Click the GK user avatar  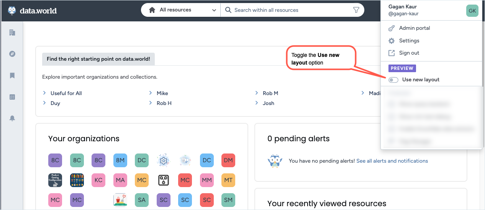point(472,11)
